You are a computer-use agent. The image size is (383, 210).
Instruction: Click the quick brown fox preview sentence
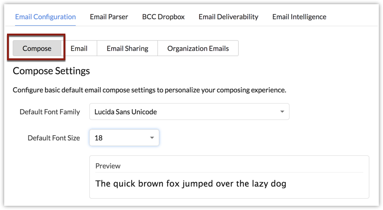[x=191, y=183]
